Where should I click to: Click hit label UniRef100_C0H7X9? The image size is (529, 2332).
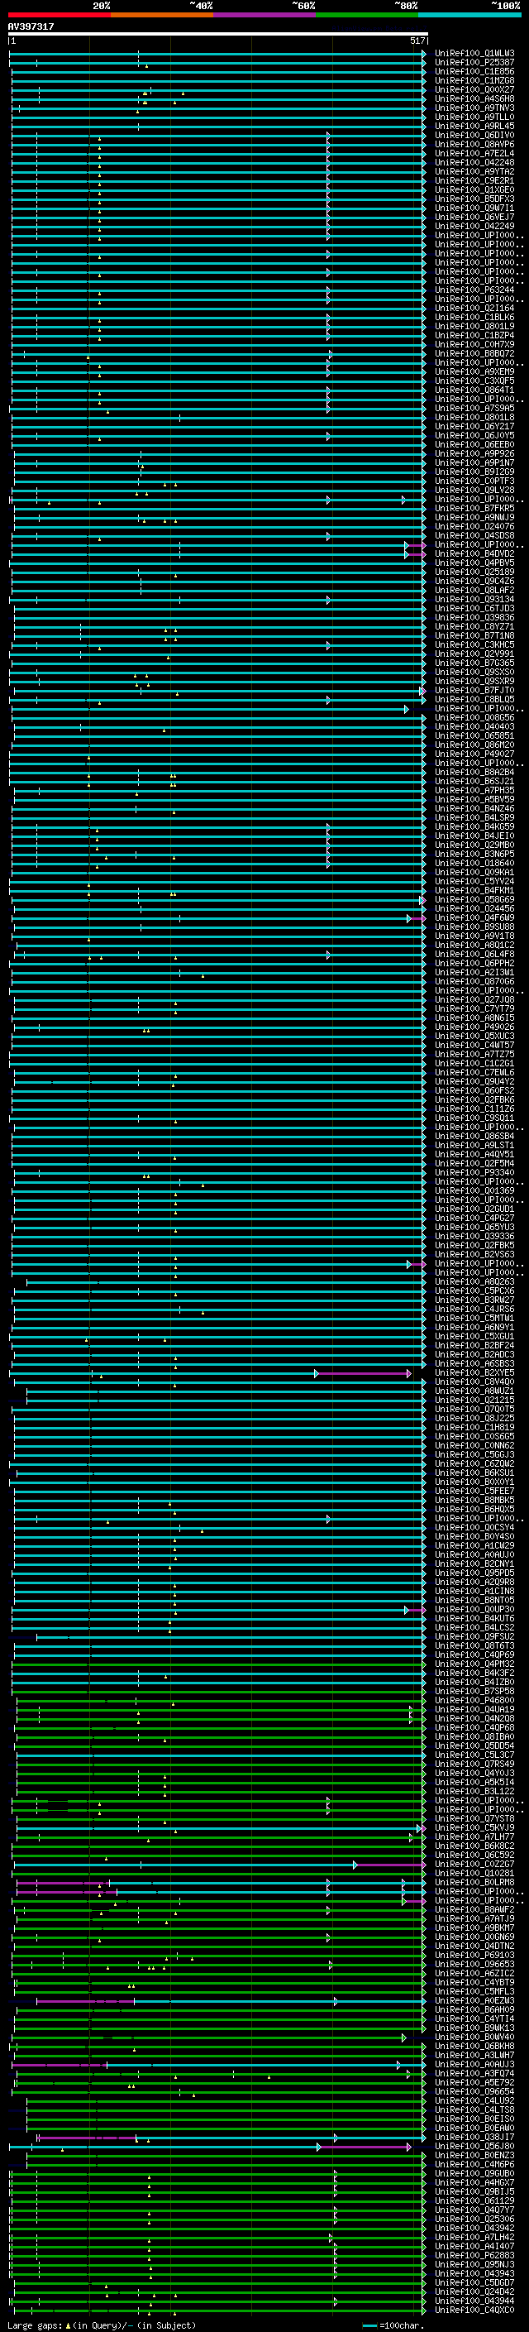tap(474, 344)
